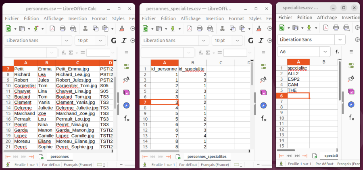Click zoom out minus in personnes_specialites.csv status bar
The width and height of the screenshot is (363, 170).
(259, 165)
